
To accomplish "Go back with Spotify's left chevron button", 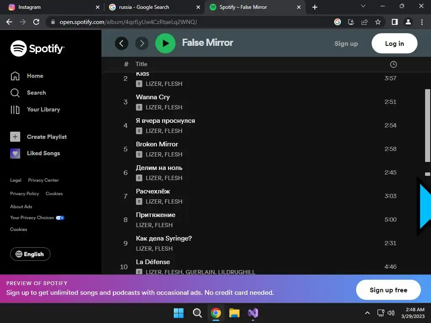I will pos(122,43).
